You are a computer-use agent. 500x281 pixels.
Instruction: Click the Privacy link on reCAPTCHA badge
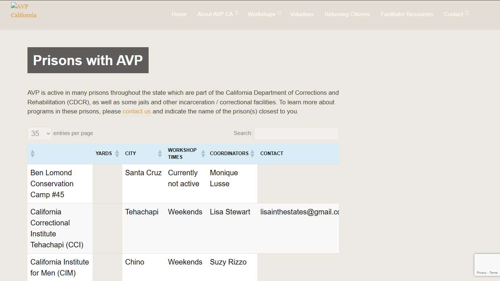(x=481, y=273)
